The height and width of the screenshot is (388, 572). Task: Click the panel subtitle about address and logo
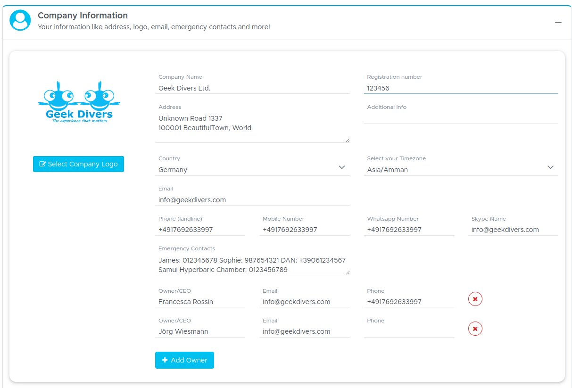(154, 27)
